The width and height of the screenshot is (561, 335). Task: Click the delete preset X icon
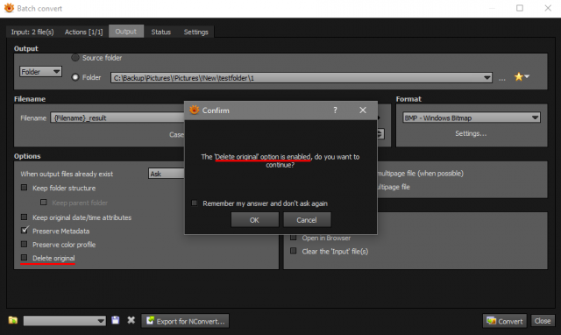click(131, 320)
